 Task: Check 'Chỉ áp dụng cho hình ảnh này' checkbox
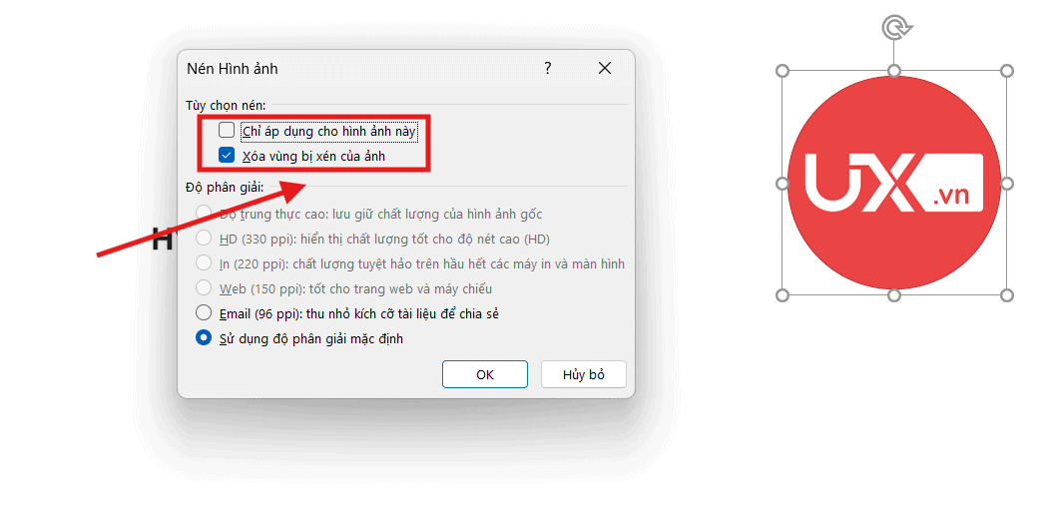point(227,131)
